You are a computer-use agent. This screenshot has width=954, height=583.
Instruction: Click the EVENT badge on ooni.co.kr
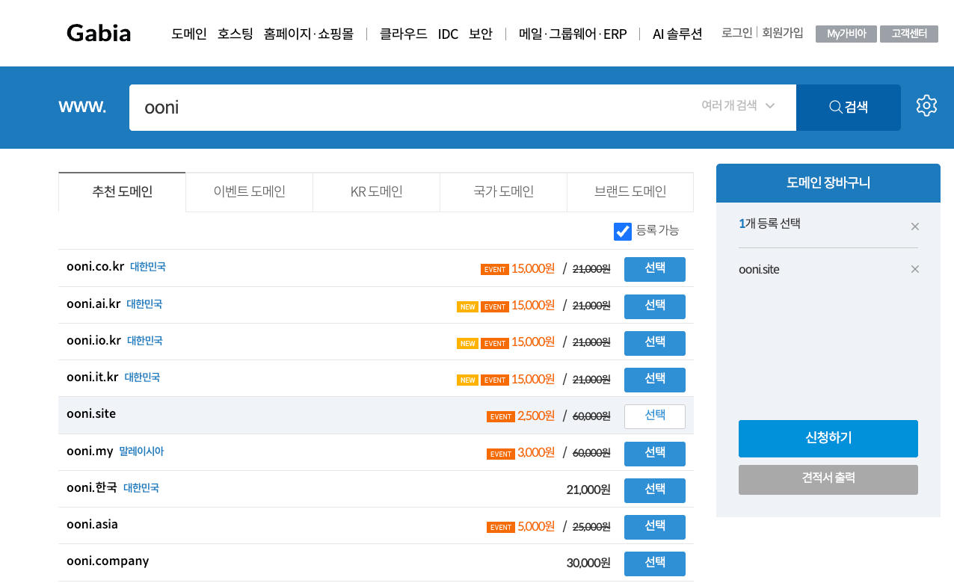(495, 270)
